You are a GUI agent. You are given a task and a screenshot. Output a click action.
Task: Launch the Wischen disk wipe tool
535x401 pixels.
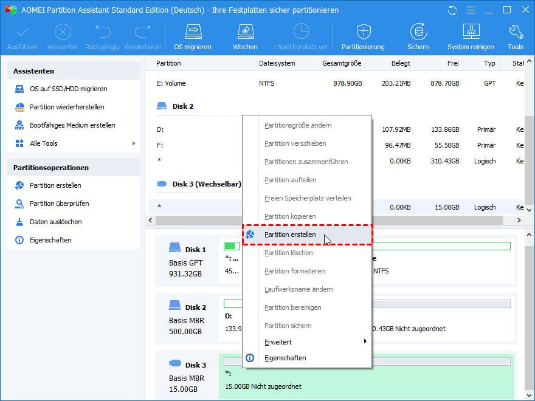click(246, 37)
